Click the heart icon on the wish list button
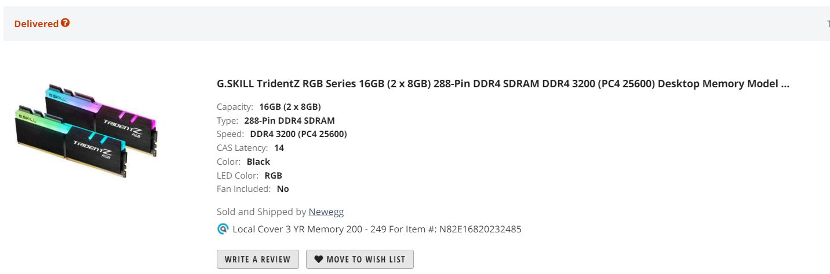Image resolution: width=830 pixels, height=274 pixels. tap(318, 259)
